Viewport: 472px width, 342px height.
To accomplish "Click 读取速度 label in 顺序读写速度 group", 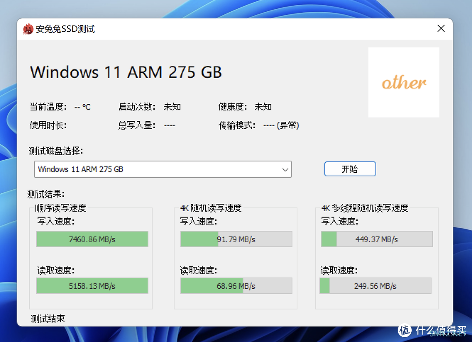I will [56, 270].
